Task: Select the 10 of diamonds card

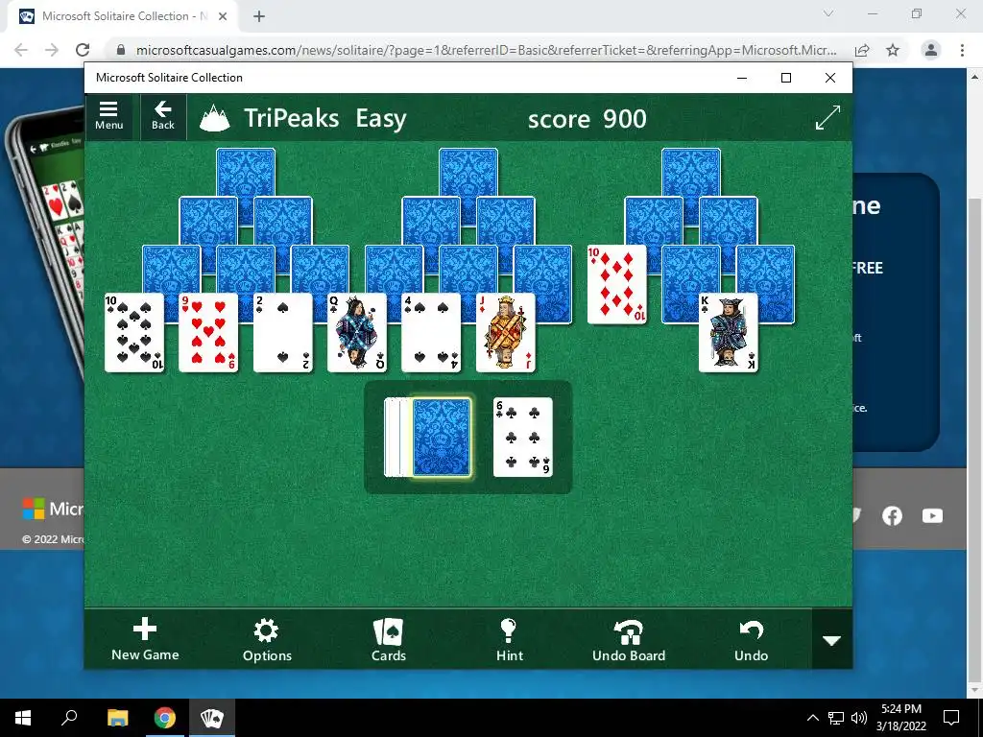Action: tap(617, 284)
